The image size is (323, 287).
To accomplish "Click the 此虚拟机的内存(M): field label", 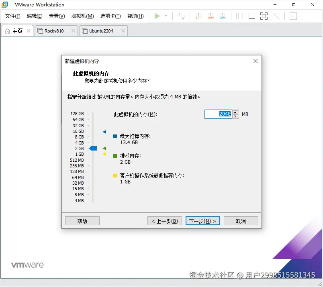I will 135,114.
